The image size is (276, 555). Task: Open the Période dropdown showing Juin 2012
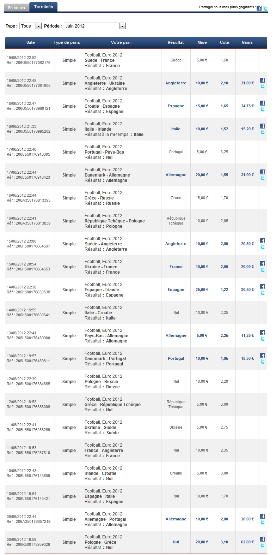[x=94, y=26]
